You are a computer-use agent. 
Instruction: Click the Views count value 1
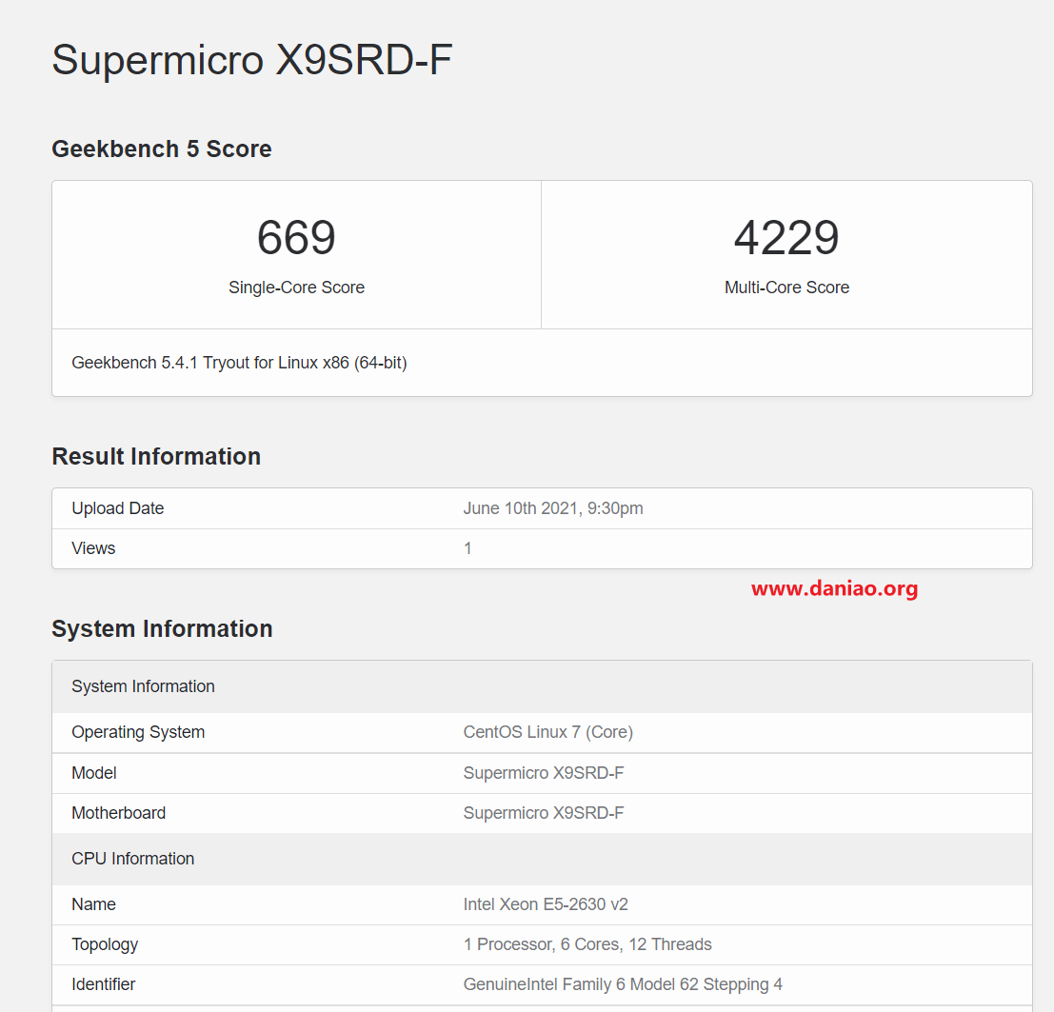pos(467,548)
